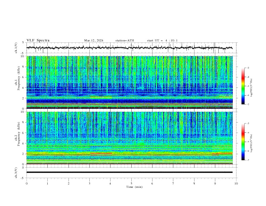Click "-4" label on ch.2 color bar
Screen dimensions: 266x206
248,133
